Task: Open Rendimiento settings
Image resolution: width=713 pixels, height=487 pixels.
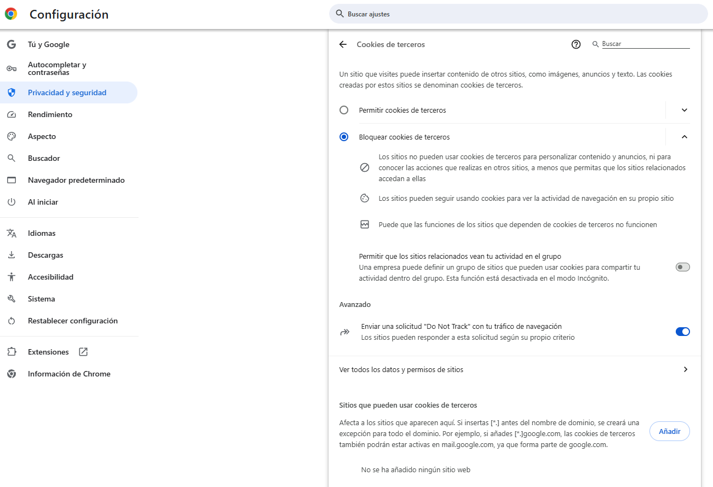Action: click(50, 114)
